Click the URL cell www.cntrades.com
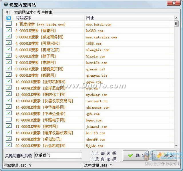The height and width of the screenshot is (171, 183). (102, 37)
